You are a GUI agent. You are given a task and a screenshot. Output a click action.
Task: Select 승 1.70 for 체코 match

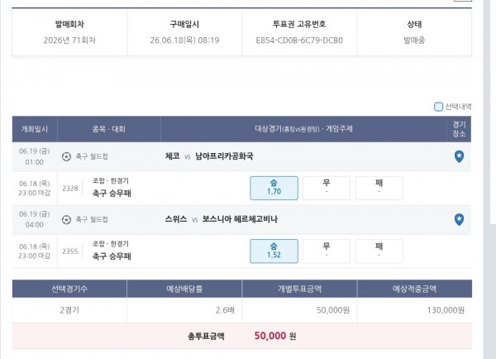click(274, 188)
